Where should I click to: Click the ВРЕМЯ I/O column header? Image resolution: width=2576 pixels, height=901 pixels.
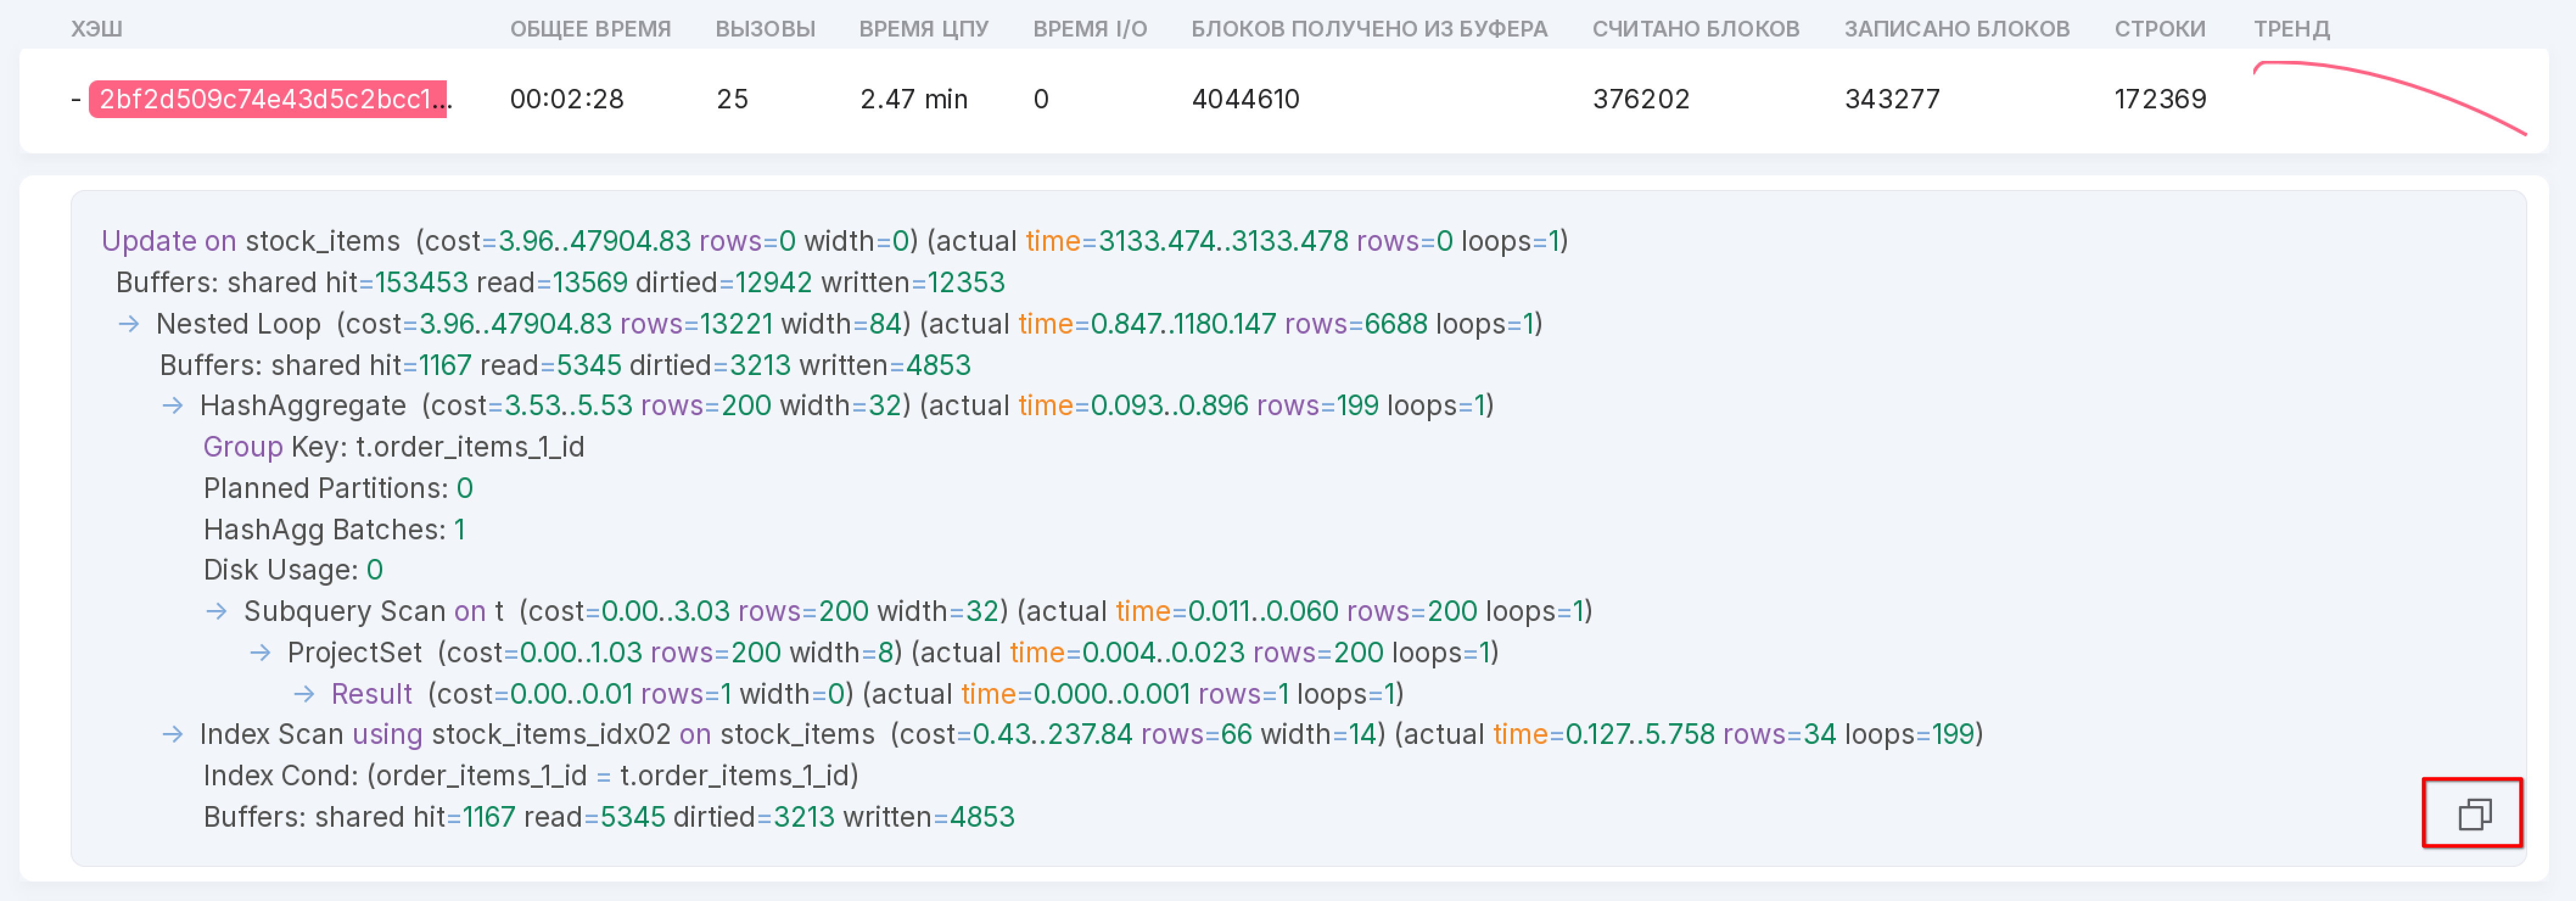1090,29
